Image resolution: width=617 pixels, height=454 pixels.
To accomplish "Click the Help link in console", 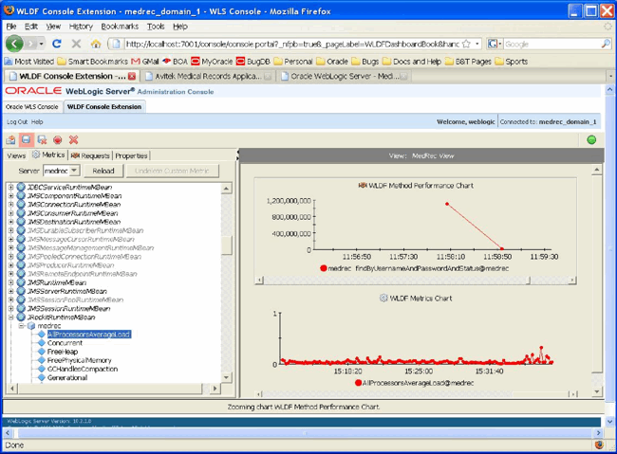I will tap(37, 122).
